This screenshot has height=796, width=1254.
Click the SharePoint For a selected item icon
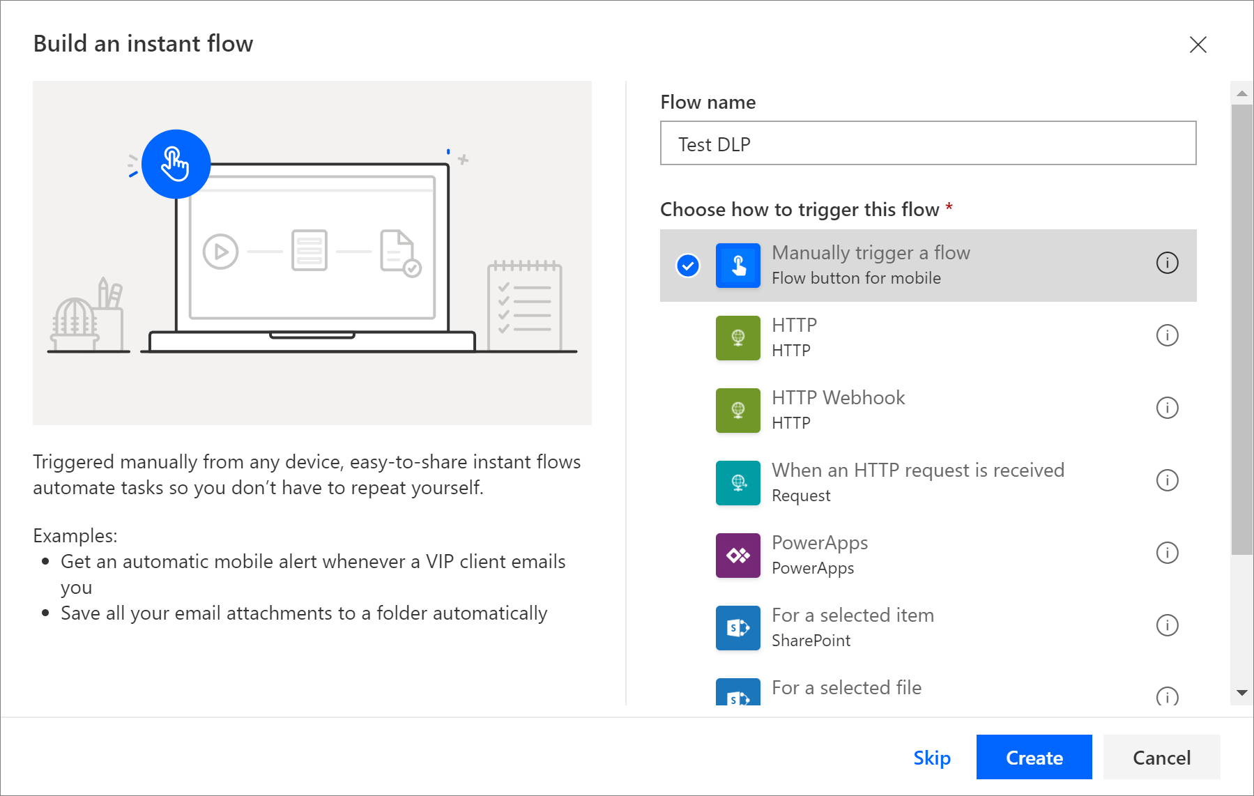(737, 628)
